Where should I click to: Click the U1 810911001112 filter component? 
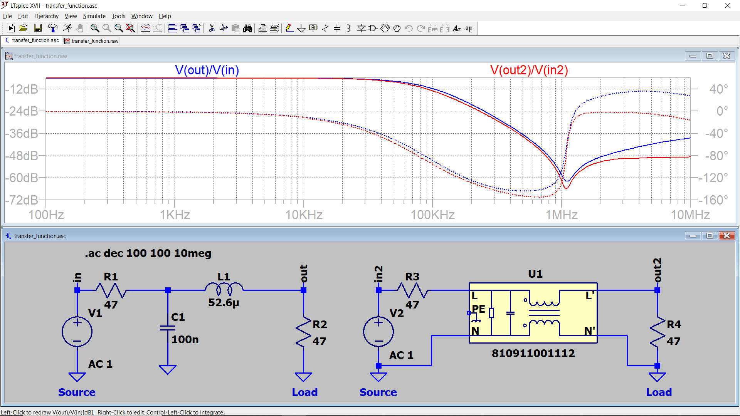click(x=533, y=313)
